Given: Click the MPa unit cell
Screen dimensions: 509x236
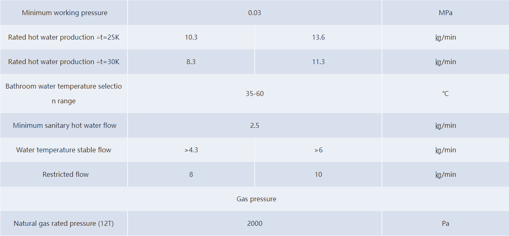Looking at the screenshot, I should pos(445,13).
